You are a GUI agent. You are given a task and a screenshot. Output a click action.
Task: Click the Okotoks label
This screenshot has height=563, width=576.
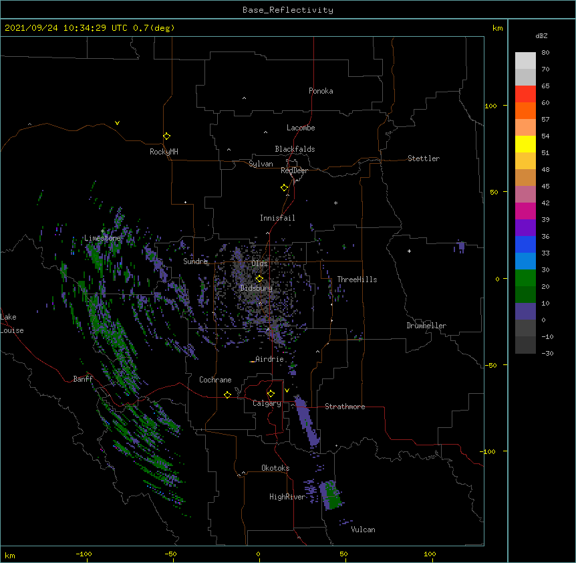(x=275, y=468)
